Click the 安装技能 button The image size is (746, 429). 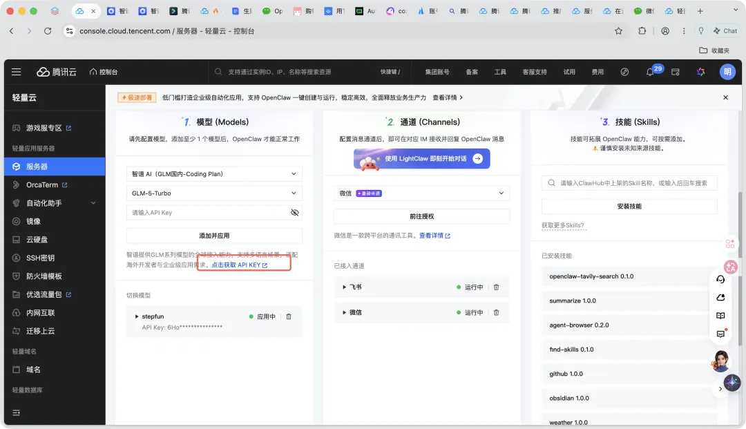(629, 207)
